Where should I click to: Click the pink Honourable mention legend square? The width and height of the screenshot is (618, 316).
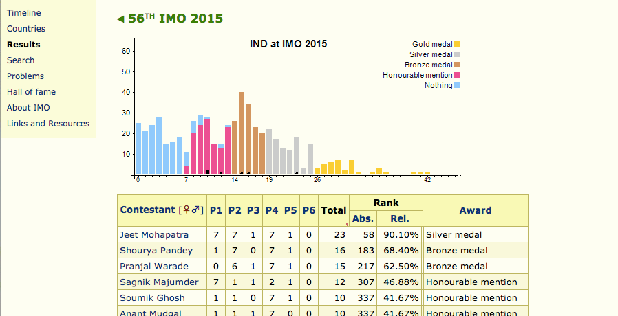[457, 76]
